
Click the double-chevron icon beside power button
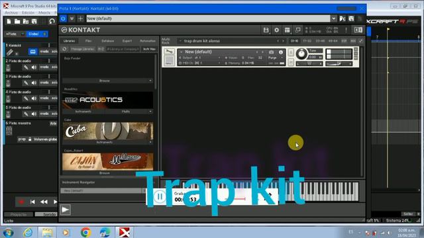click(72, 19)
